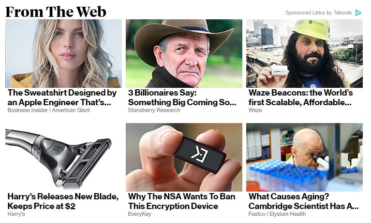The image size is (371, 223).
Task: Open the blonde woman sweatshirt ad image
Action: [x=63, y=54]
